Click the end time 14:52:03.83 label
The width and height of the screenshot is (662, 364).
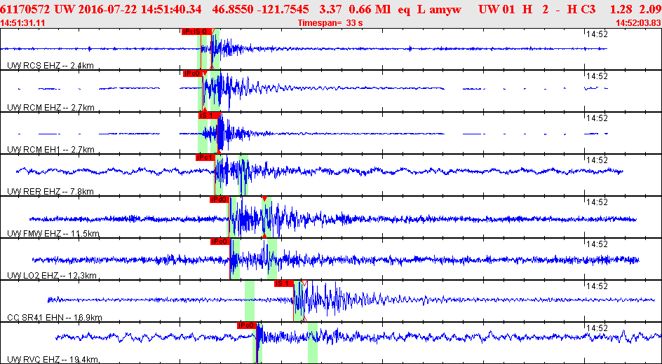coord(638,23)
